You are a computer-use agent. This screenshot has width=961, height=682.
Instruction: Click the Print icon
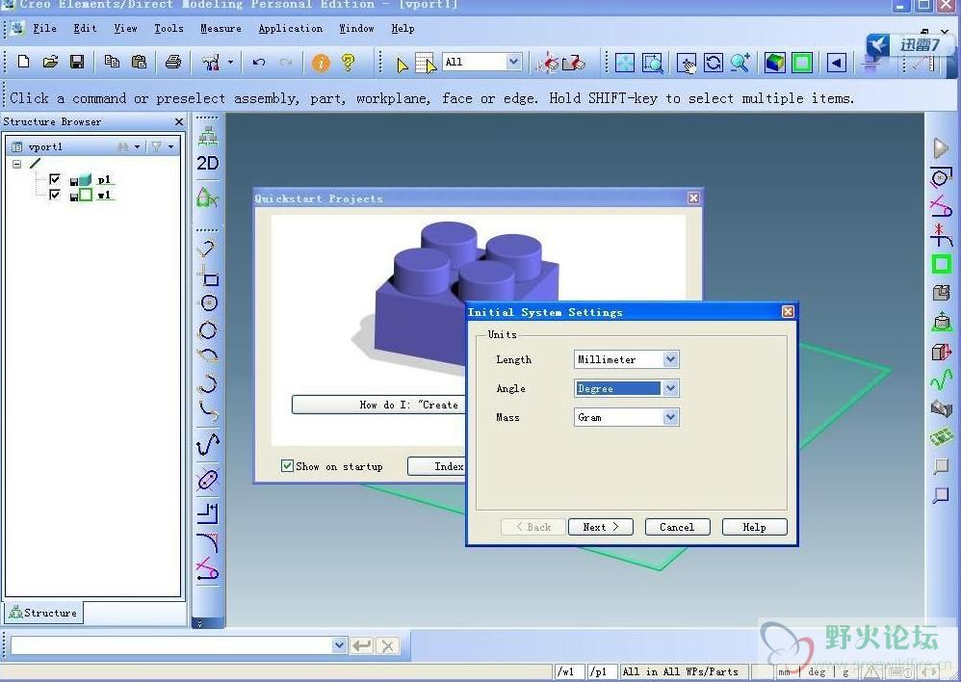click(173, 62)
